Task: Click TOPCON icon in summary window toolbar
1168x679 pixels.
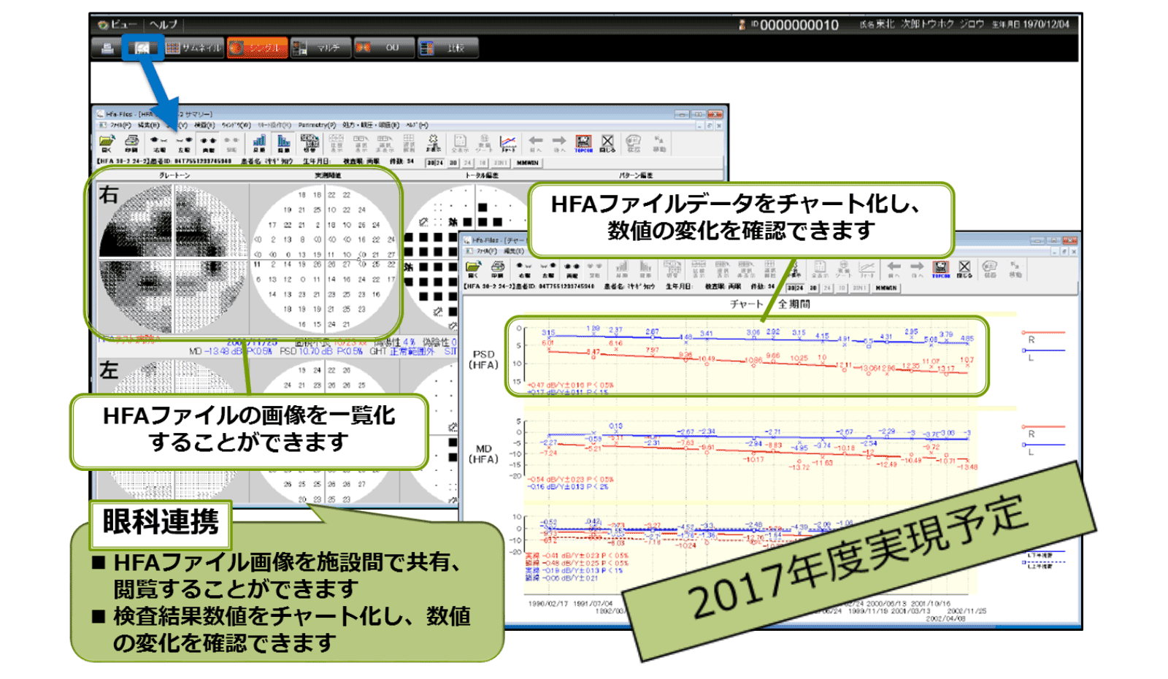Action: point(583,143)
